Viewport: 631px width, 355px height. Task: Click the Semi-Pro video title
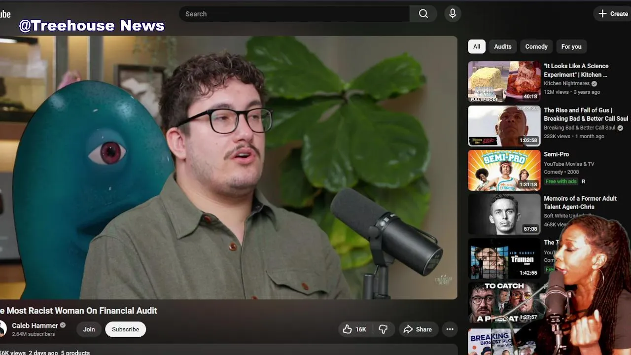pyautogui.click(x=556, y=154)
